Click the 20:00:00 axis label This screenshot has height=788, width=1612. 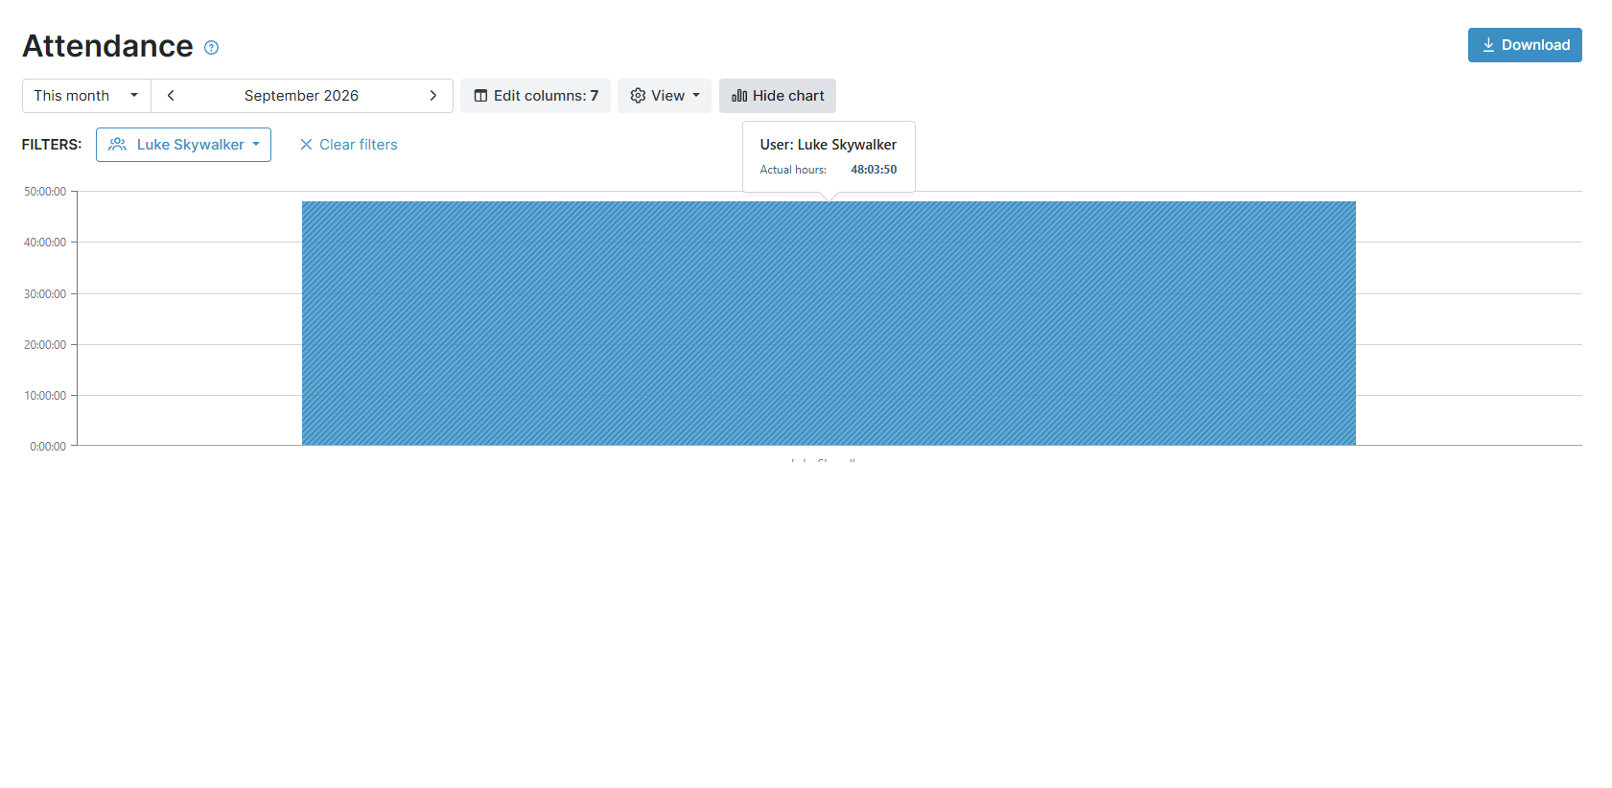(45, 345)
